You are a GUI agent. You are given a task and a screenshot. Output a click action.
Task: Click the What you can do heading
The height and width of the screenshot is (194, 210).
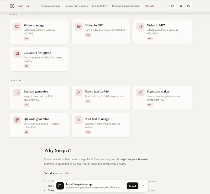[57, 173]
